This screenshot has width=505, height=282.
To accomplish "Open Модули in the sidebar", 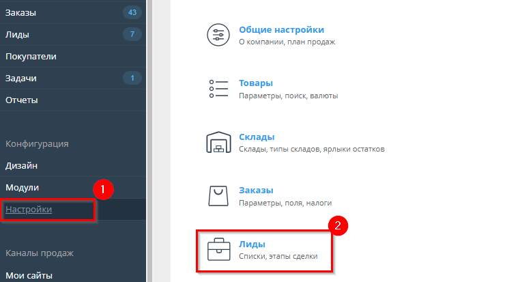I will [23, 187].
